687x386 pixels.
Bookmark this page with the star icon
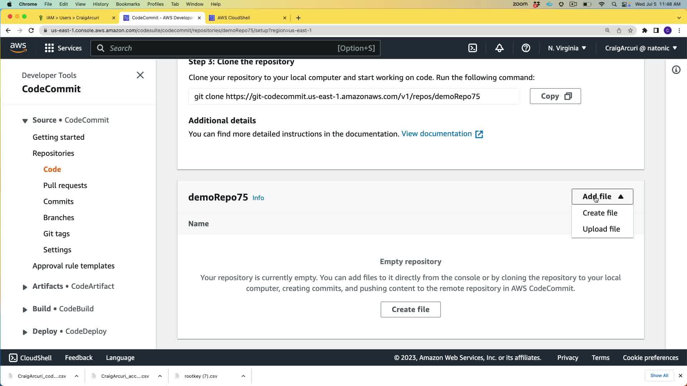point(630,30)
